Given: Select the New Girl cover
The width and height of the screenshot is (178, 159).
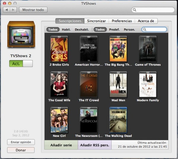Looking at the screenshot, I should tap(59, 120).
